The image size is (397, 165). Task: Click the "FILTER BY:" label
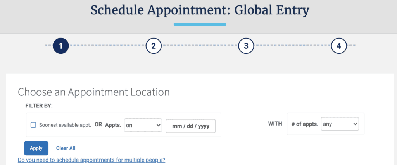coord(39,105)
